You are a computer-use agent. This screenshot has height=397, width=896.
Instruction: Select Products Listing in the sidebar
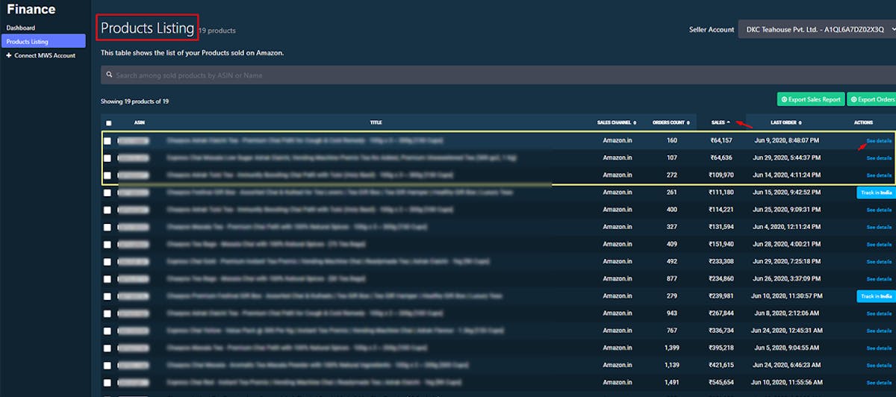(x=43, y=42)
